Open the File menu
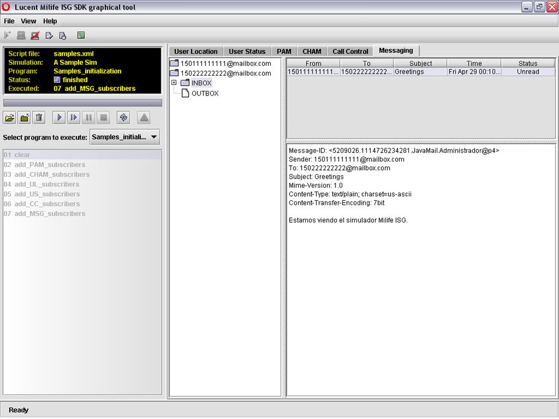 (9, 22)
